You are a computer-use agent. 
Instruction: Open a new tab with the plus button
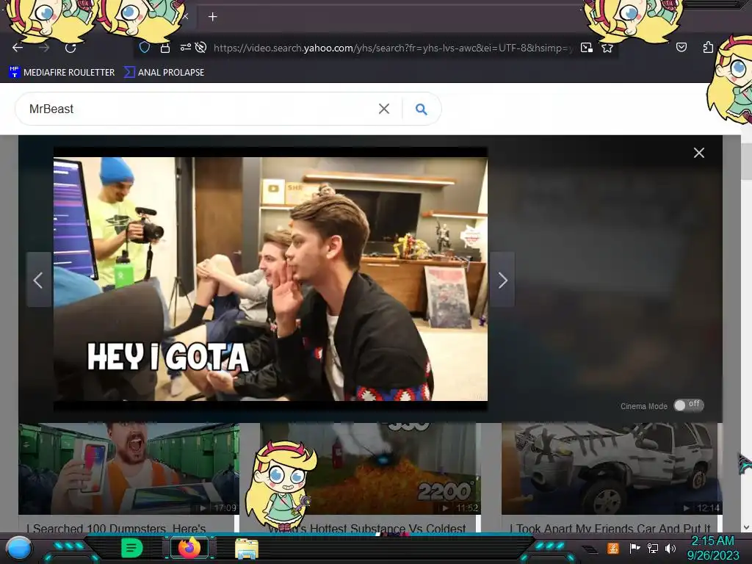coord(212,17)
